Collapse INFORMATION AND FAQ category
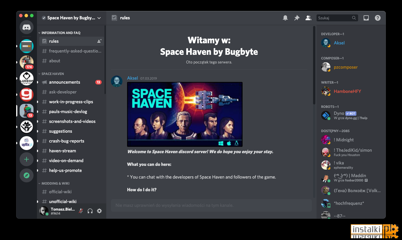Viewport: 402px width, 240px height. point(59,33)
